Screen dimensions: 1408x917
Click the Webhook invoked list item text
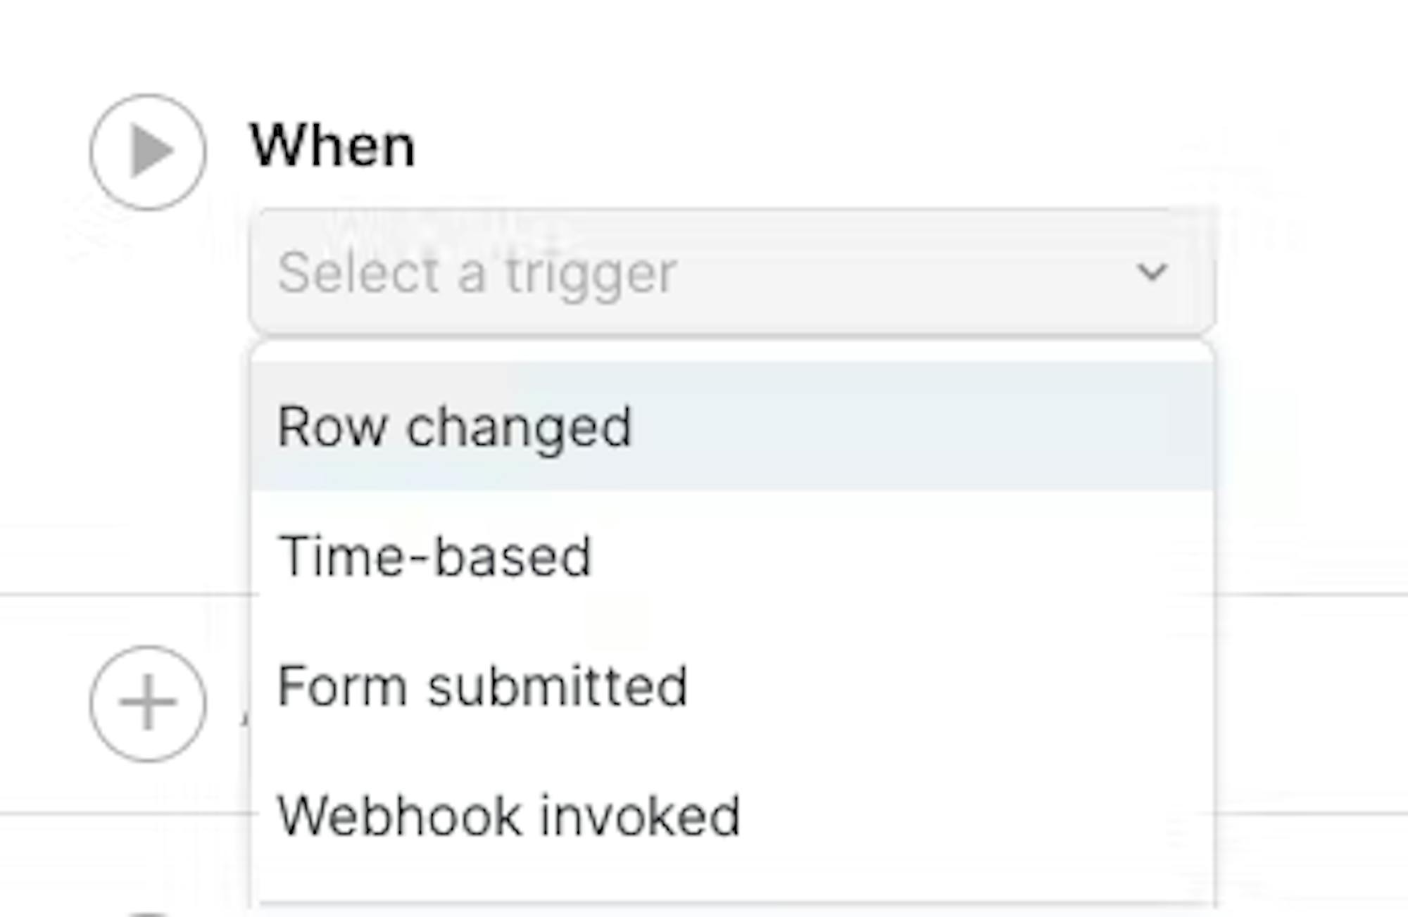point(509,816)
